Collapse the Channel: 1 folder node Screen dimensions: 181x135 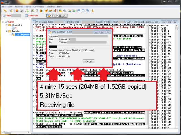click(7, 25)
